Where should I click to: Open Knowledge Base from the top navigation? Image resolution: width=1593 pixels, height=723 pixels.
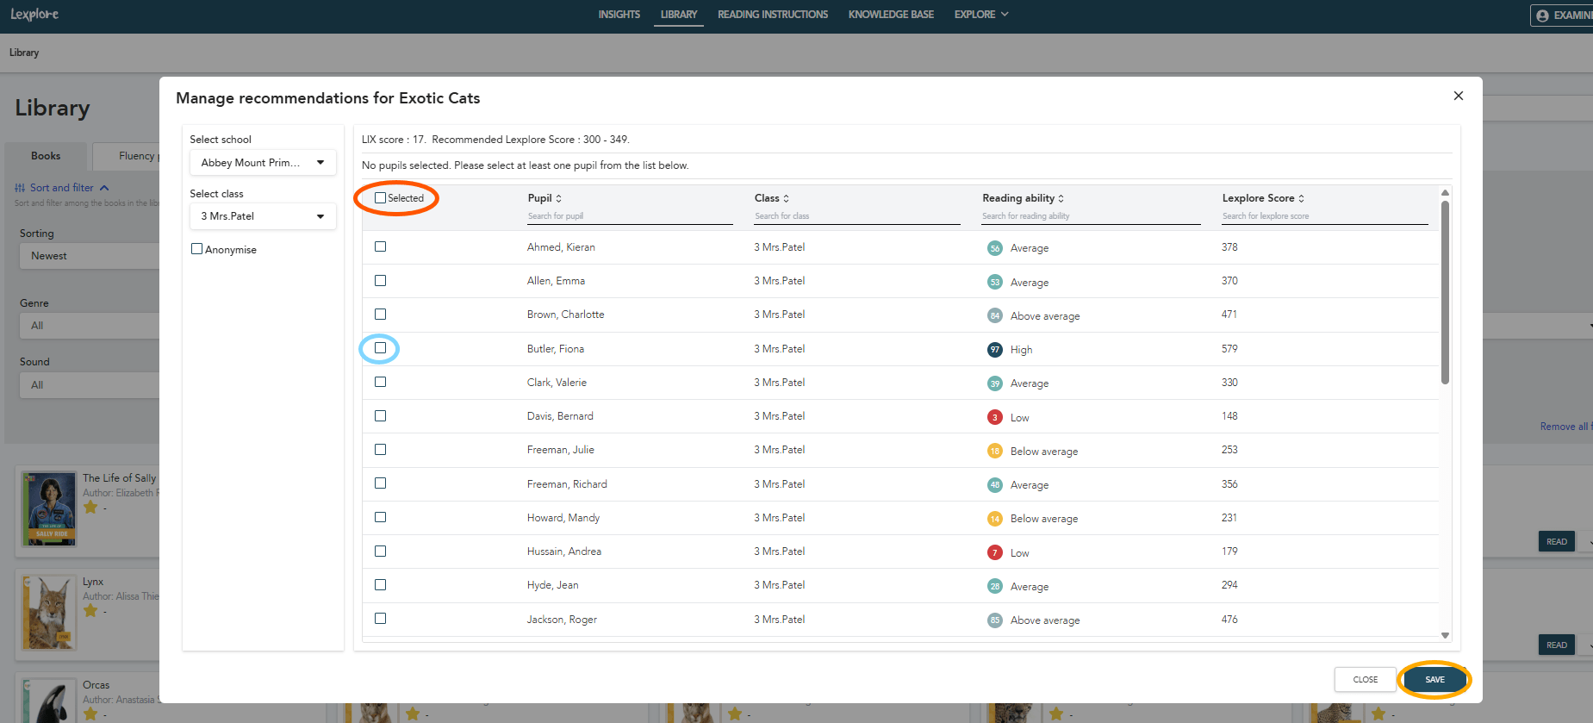(891, 15)
